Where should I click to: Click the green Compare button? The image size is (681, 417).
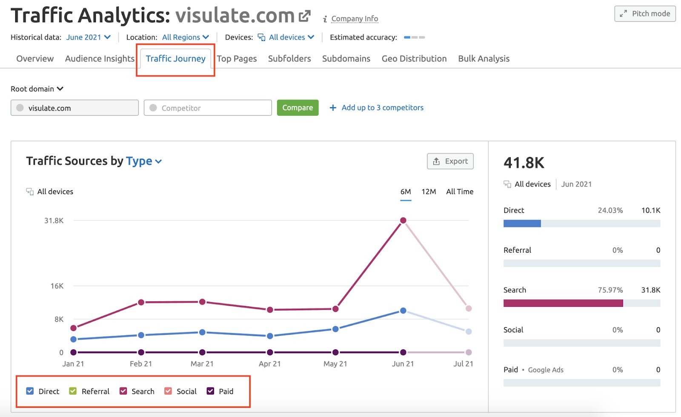[298, 108]
